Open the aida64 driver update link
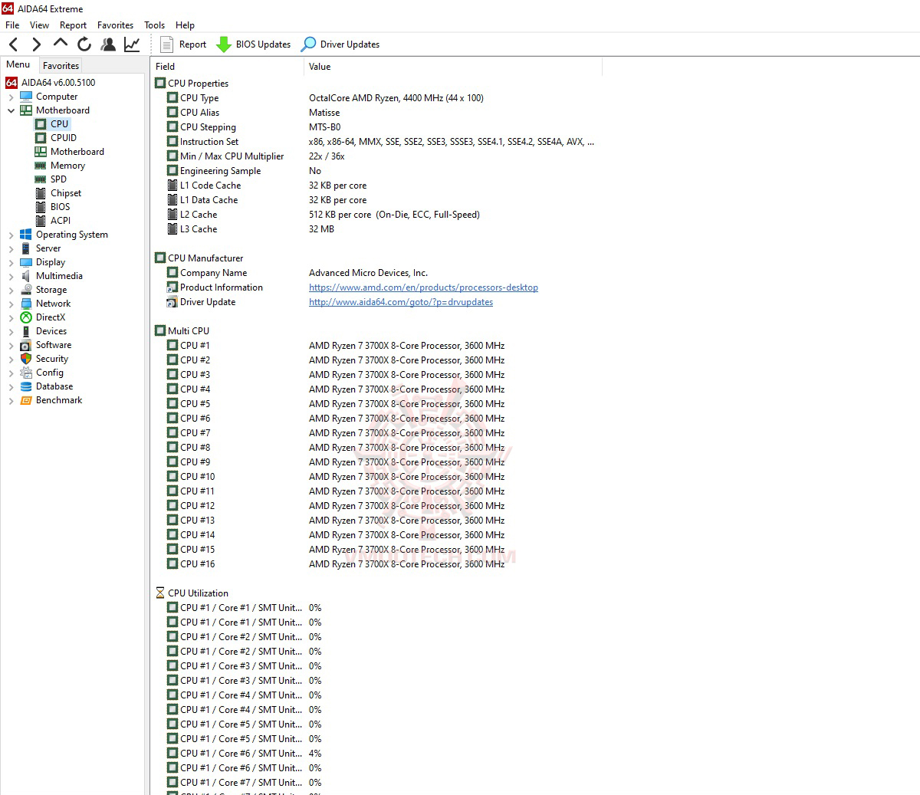920x795 pixels. [401, 302]
